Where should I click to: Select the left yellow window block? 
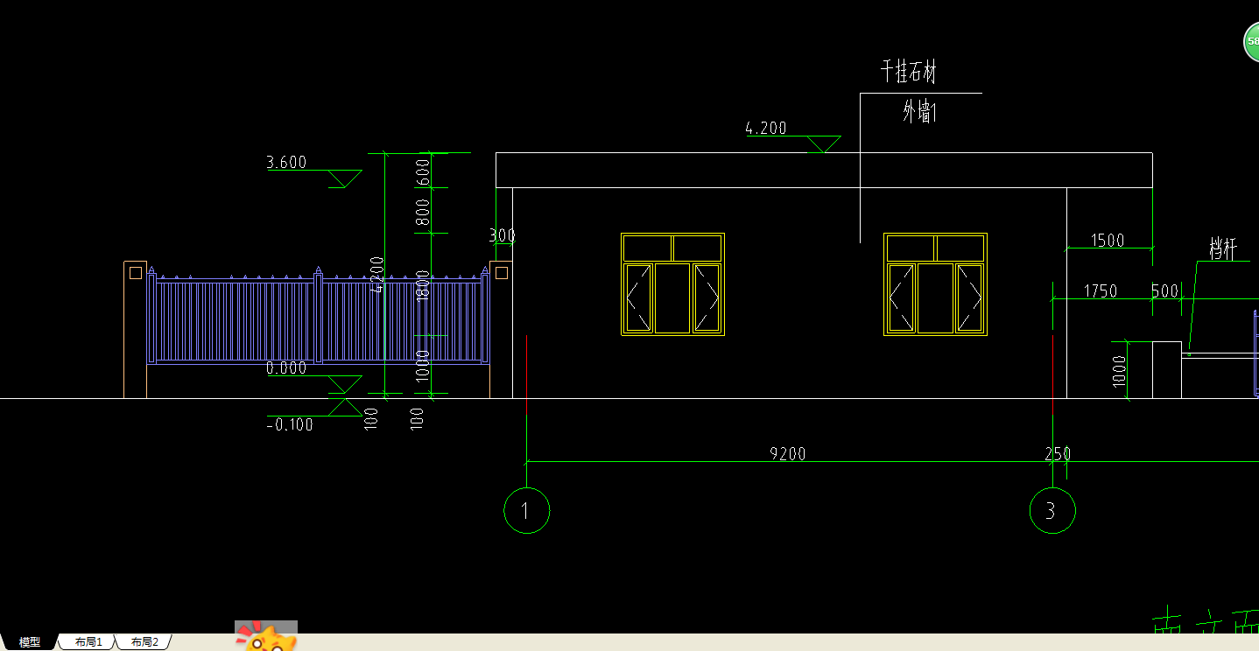tap(672, 284)
